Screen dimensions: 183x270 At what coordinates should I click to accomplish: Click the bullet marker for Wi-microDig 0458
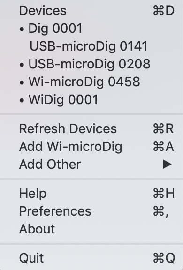click(x=22, y=82)
